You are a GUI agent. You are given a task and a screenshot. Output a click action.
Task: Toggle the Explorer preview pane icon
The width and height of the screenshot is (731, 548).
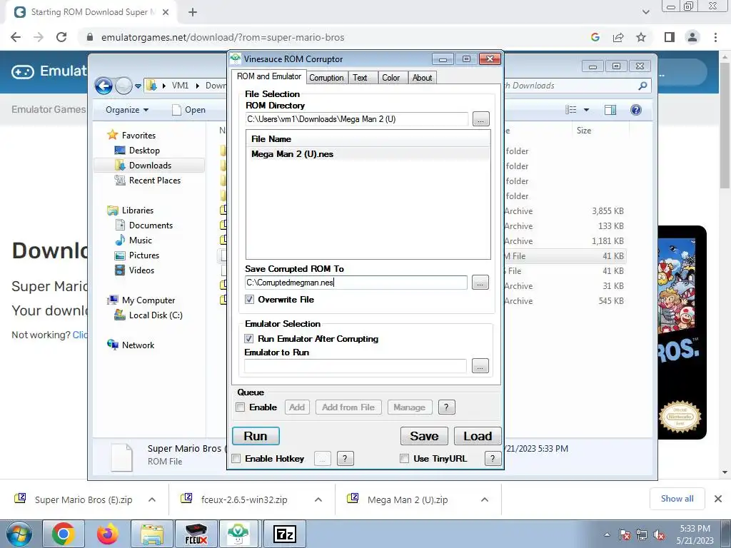610,110
